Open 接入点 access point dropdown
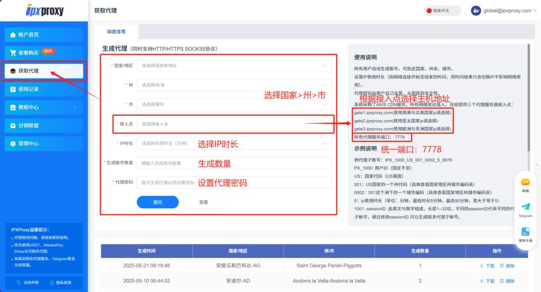Image resolution: width=541 pixels, height=292 pixels. (x=234, y=124)
